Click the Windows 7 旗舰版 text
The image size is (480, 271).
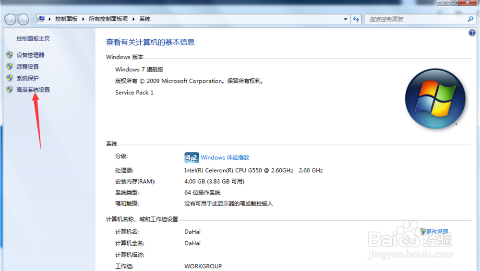(x=139, y=70)
